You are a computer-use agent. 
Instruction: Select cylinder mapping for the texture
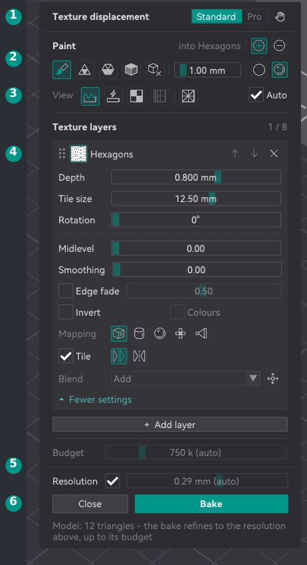pos(140,334)
